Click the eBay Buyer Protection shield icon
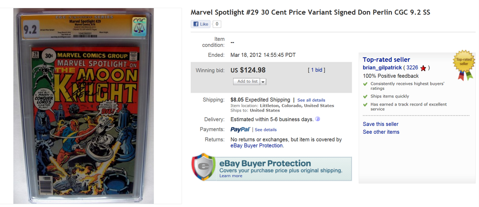Image resolution: width=479 pixels, height=207 pixels. tap(204, 167)
